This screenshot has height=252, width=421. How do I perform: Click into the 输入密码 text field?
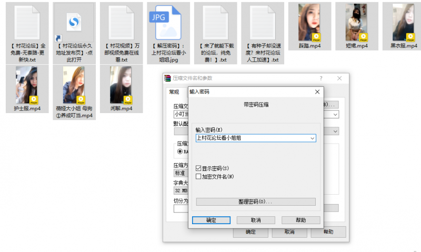252,138
